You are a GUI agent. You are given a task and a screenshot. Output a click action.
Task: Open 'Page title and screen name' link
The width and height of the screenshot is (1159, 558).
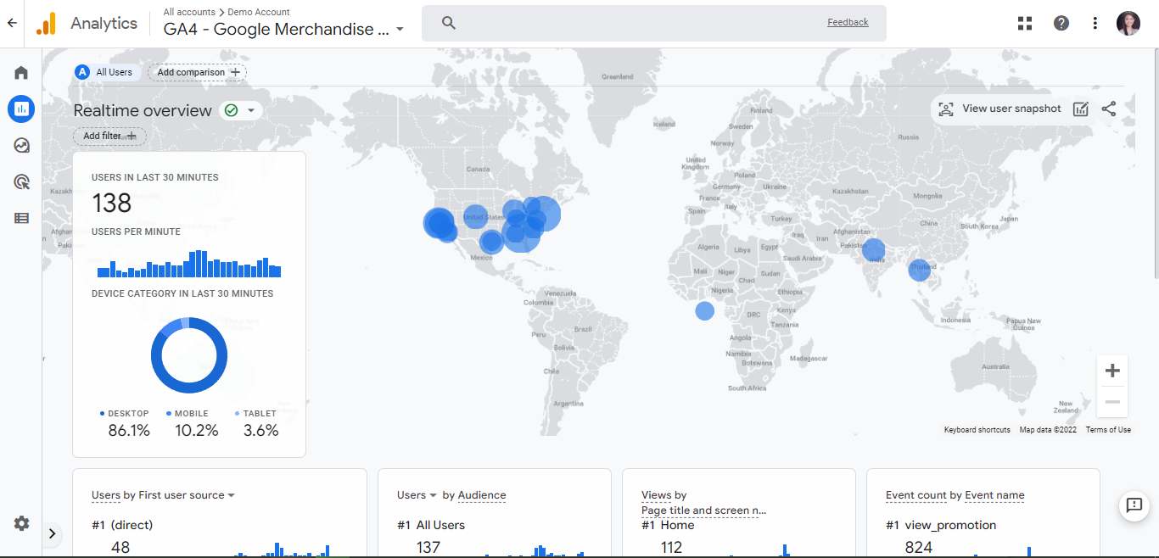[703, 511]
